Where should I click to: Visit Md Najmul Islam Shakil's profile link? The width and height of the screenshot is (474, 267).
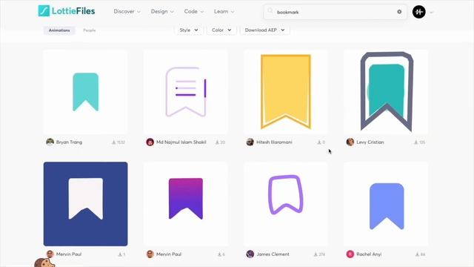[181, 142]
